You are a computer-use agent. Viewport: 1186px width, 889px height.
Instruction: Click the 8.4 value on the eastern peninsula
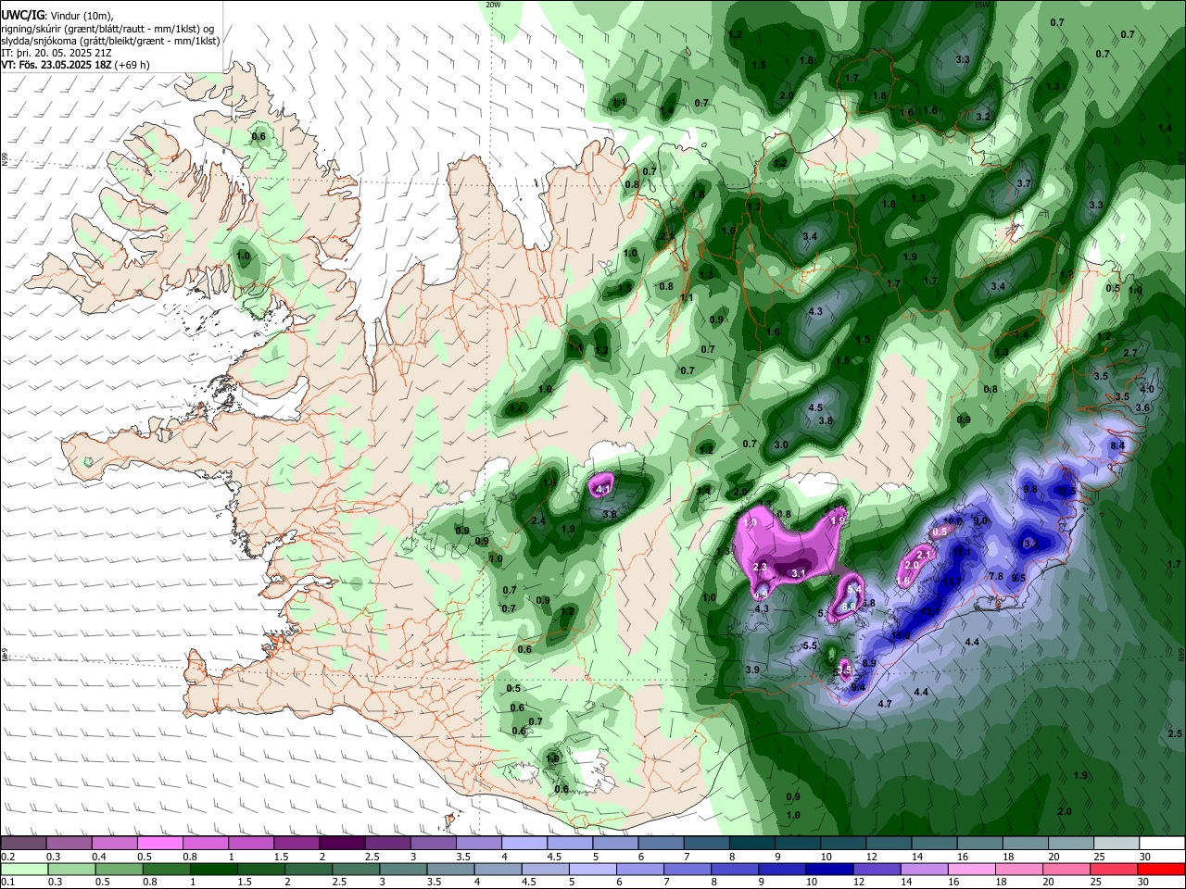1117,445
